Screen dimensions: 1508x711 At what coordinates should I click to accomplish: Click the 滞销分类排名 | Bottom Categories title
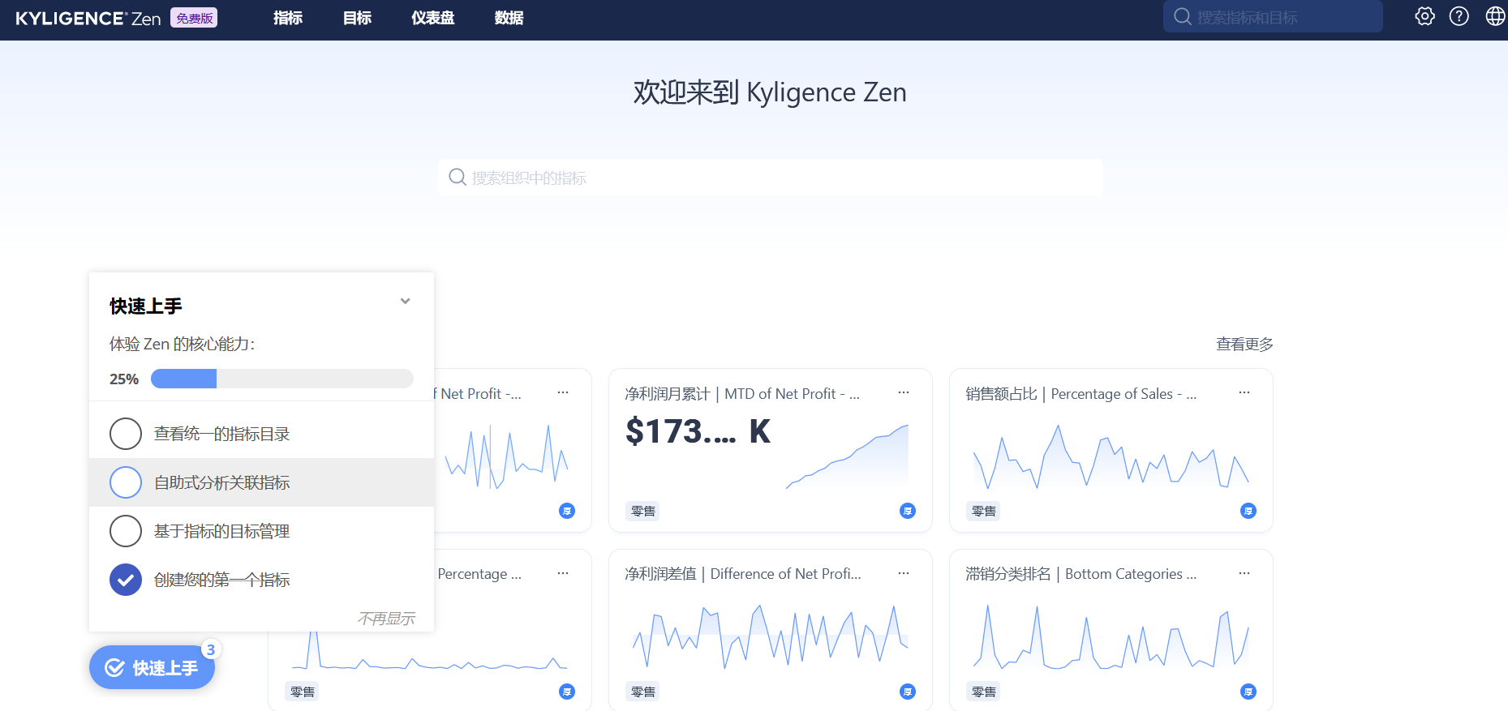(x=1081, y=574)
